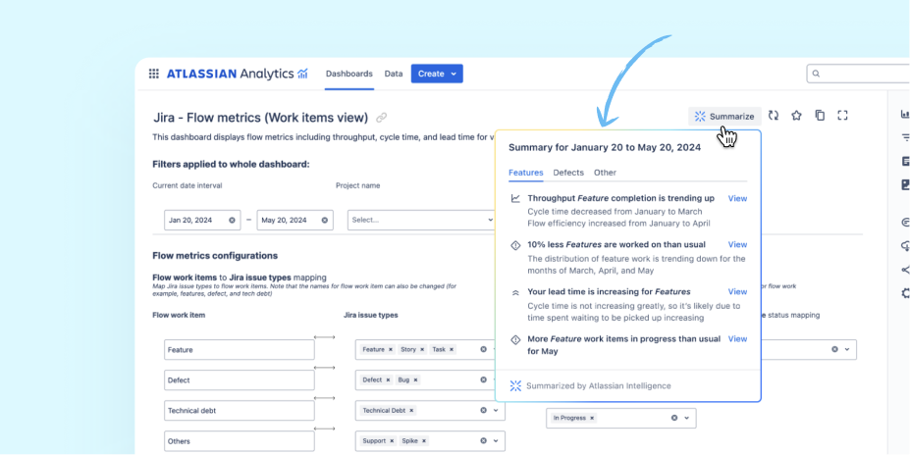Clear all tags in Feature issue types
This screenshot has height=455, width=910.
coord(483,349)
